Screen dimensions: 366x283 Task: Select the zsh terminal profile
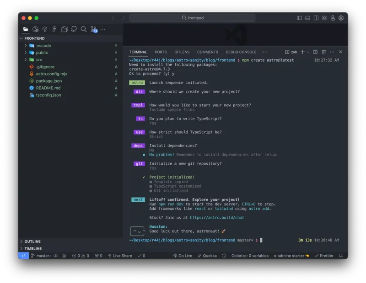291,52
